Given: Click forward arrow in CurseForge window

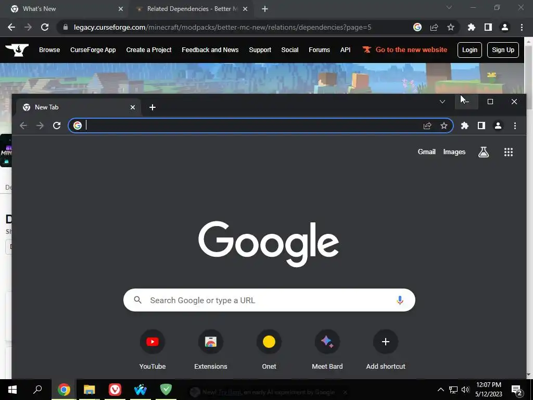Looking at the screenshot, I should click(x=28, y=27).
